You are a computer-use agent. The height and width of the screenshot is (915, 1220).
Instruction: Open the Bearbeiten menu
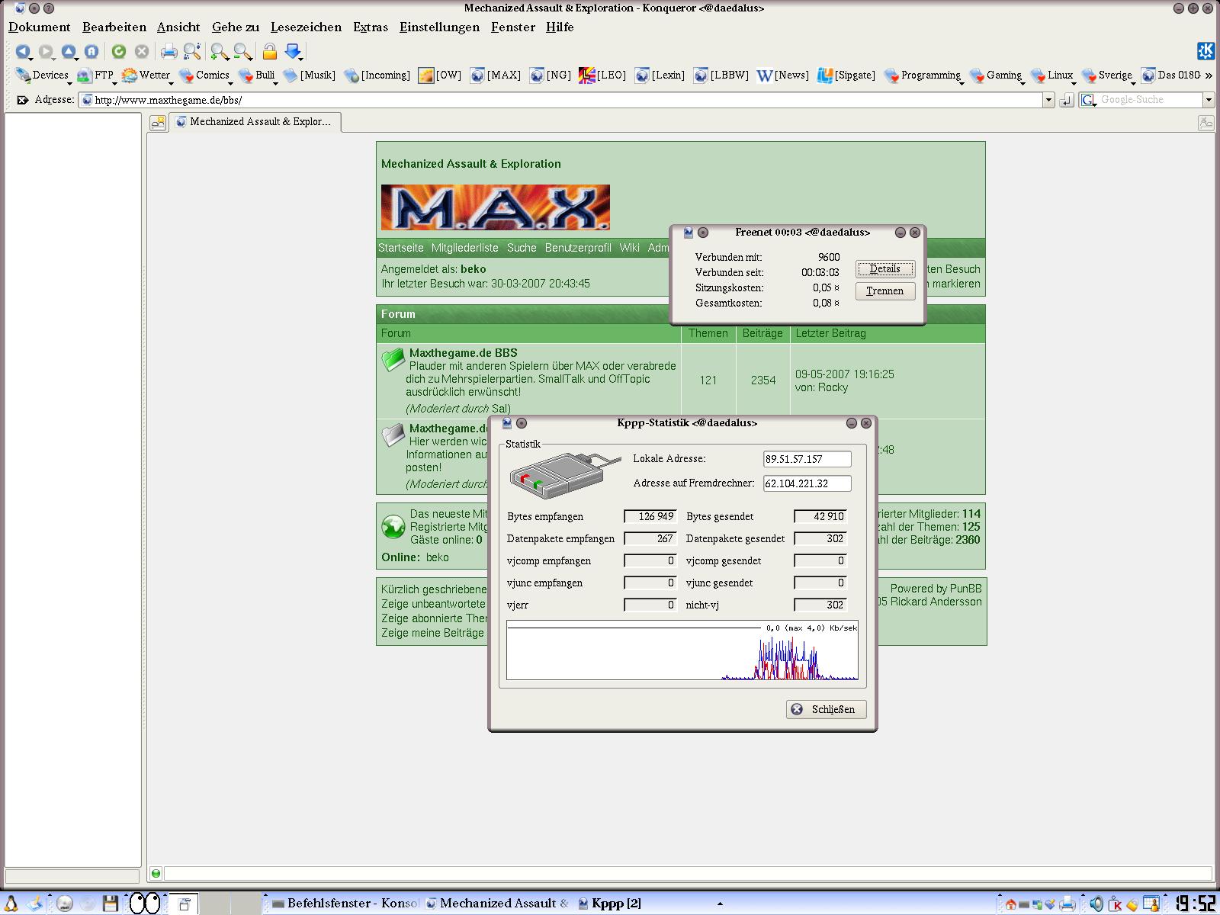[114, 27]
